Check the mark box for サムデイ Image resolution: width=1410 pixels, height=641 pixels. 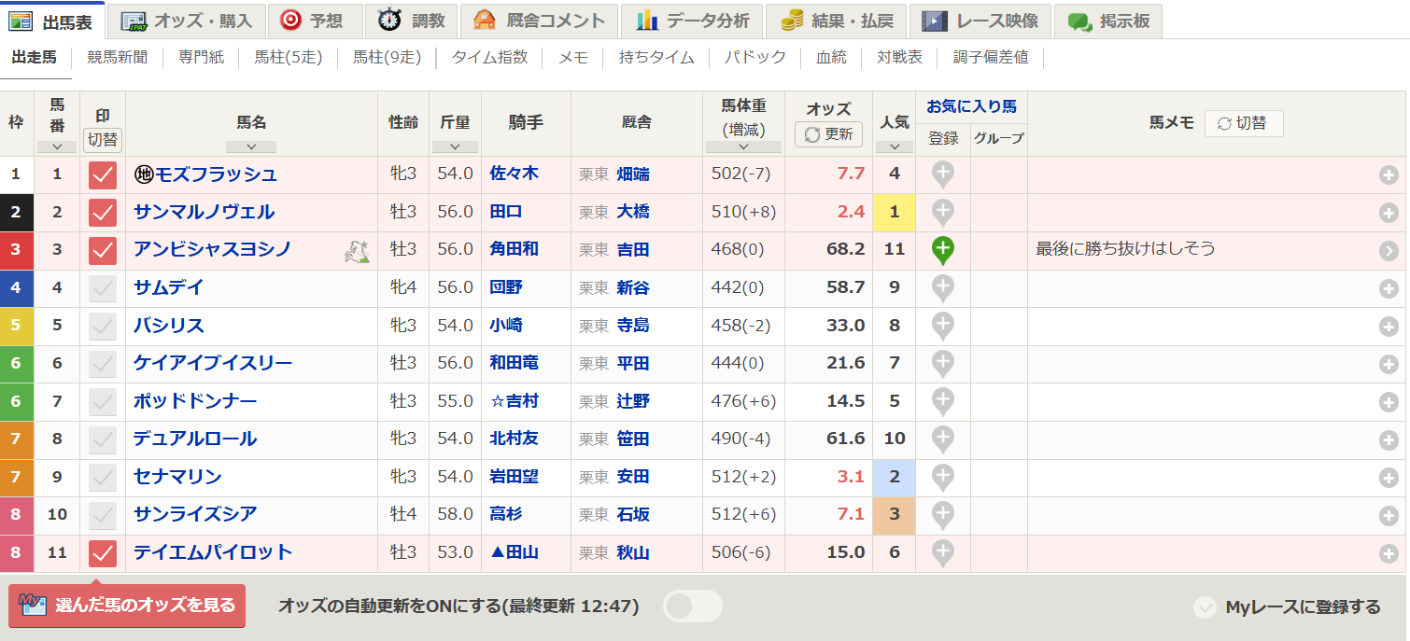coord(103,288)
